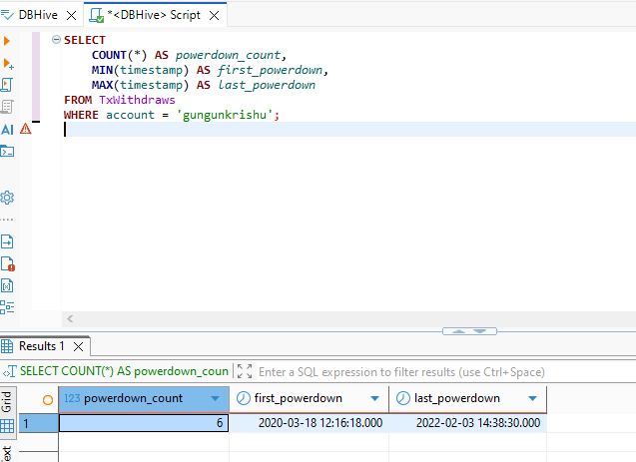Select the powerdown_count cell with value 6
636x462 pixels.
pos(144,423)
